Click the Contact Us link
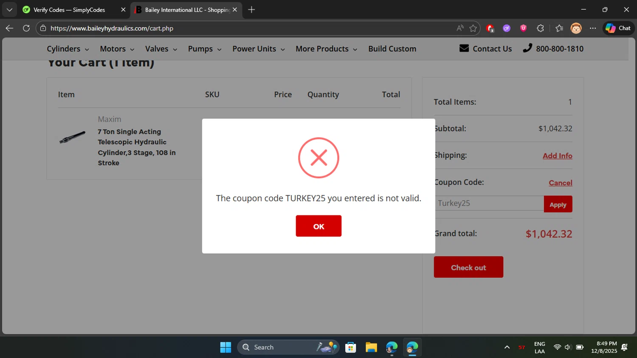 click(x=486, y=49)
